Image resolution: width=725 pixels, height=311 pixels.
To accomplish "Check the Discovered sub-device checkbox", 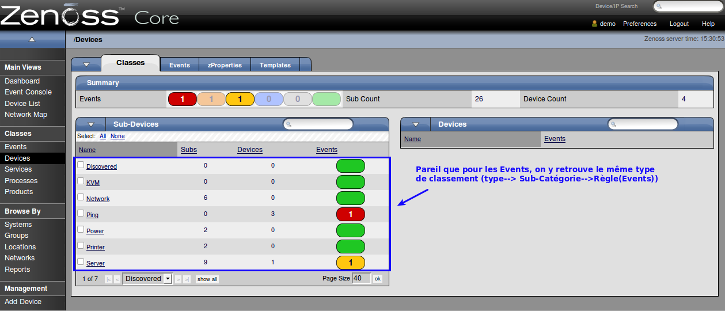I will 81,165.
